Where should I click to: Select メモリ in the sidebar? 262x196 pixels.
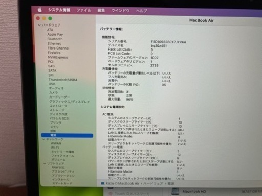pyautogui.click(x=54, y=127)
